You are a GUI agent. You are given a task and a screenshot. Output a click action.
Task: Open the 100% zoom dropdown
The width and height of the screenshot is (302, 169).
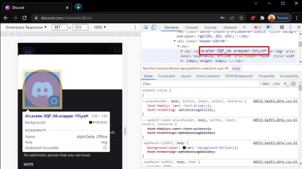coord(100,27)
